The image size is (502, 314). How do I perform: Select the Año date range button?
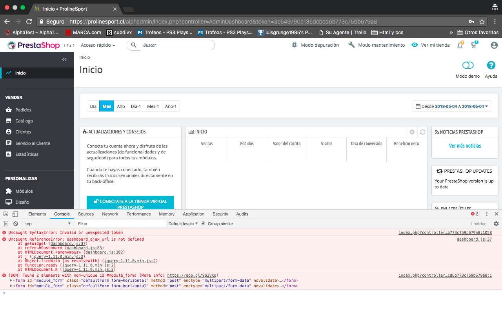coord(121,106)
